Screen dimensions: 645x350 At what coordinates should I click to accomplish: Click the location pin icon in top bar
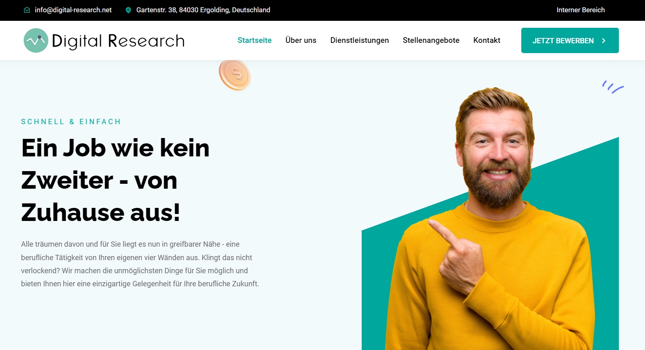(128, 10)
